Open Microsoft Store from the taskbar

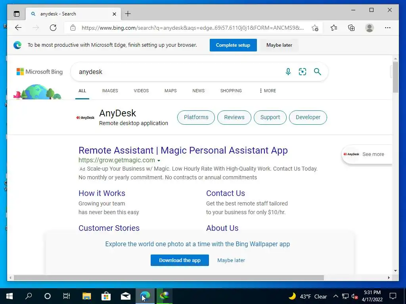[106, 296]
